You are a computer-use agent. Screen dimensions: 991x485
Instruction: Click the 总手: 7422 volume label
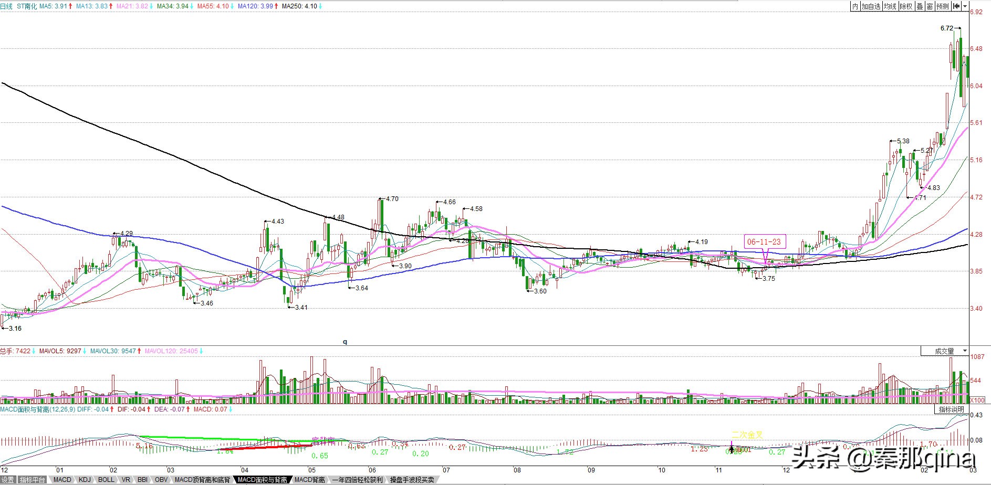(15, 351)
